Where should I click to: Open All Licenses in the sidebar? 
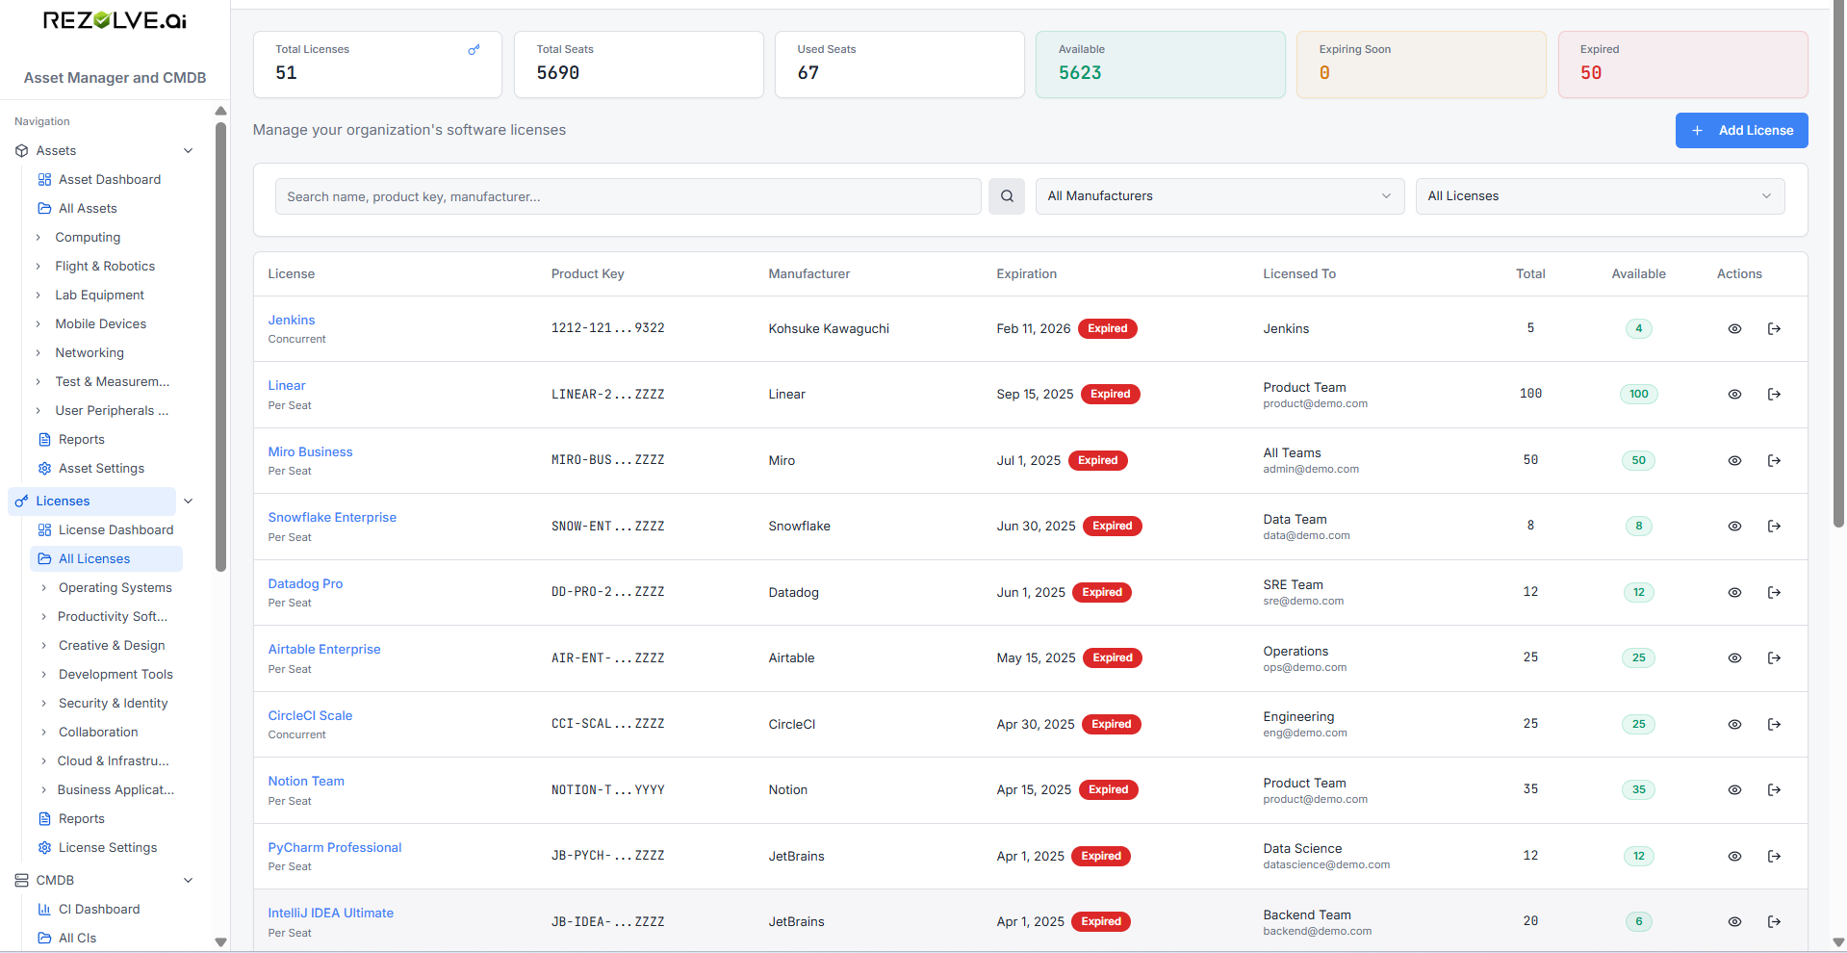click(107, 559)
